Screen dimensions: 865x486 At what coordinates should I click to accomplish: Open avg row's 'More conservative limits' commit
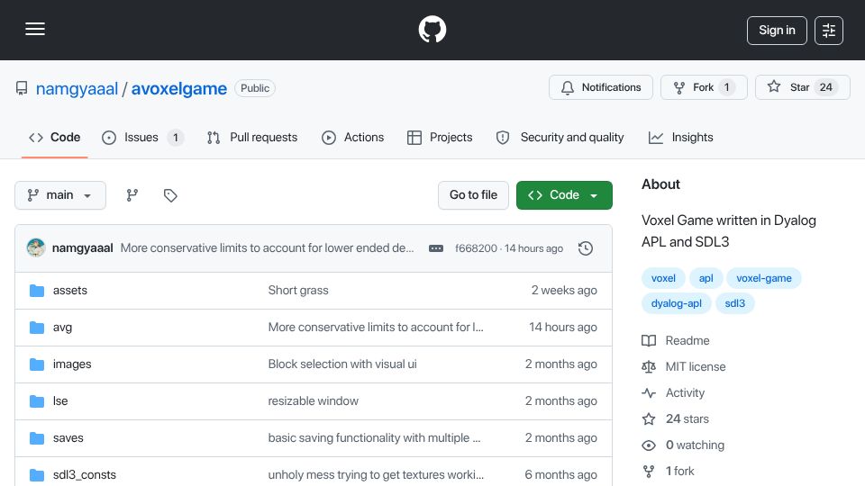click(x=376, y=328)
